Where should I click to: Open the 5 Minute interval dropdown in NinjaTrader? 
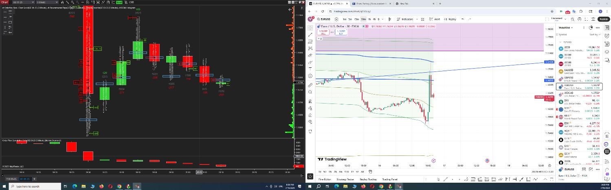point(47,2)
